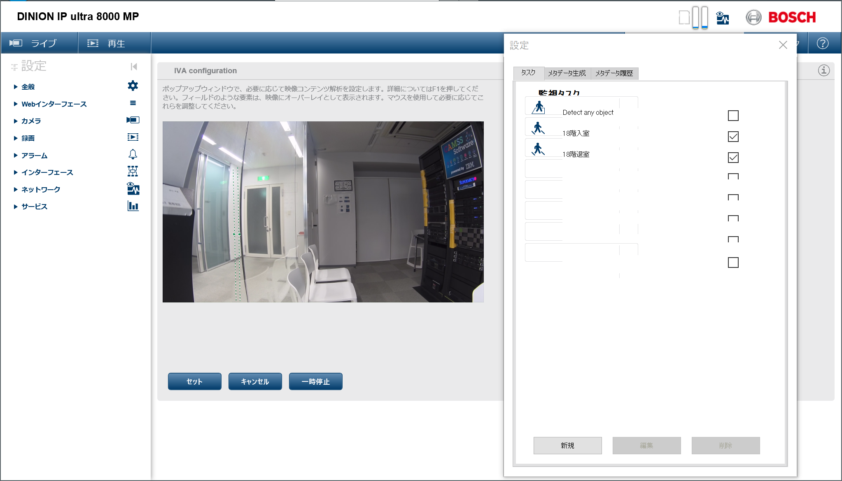Click the bar chart icon beside サービス
The width and height of the screenshot is (842, 481).
(133, 206)
